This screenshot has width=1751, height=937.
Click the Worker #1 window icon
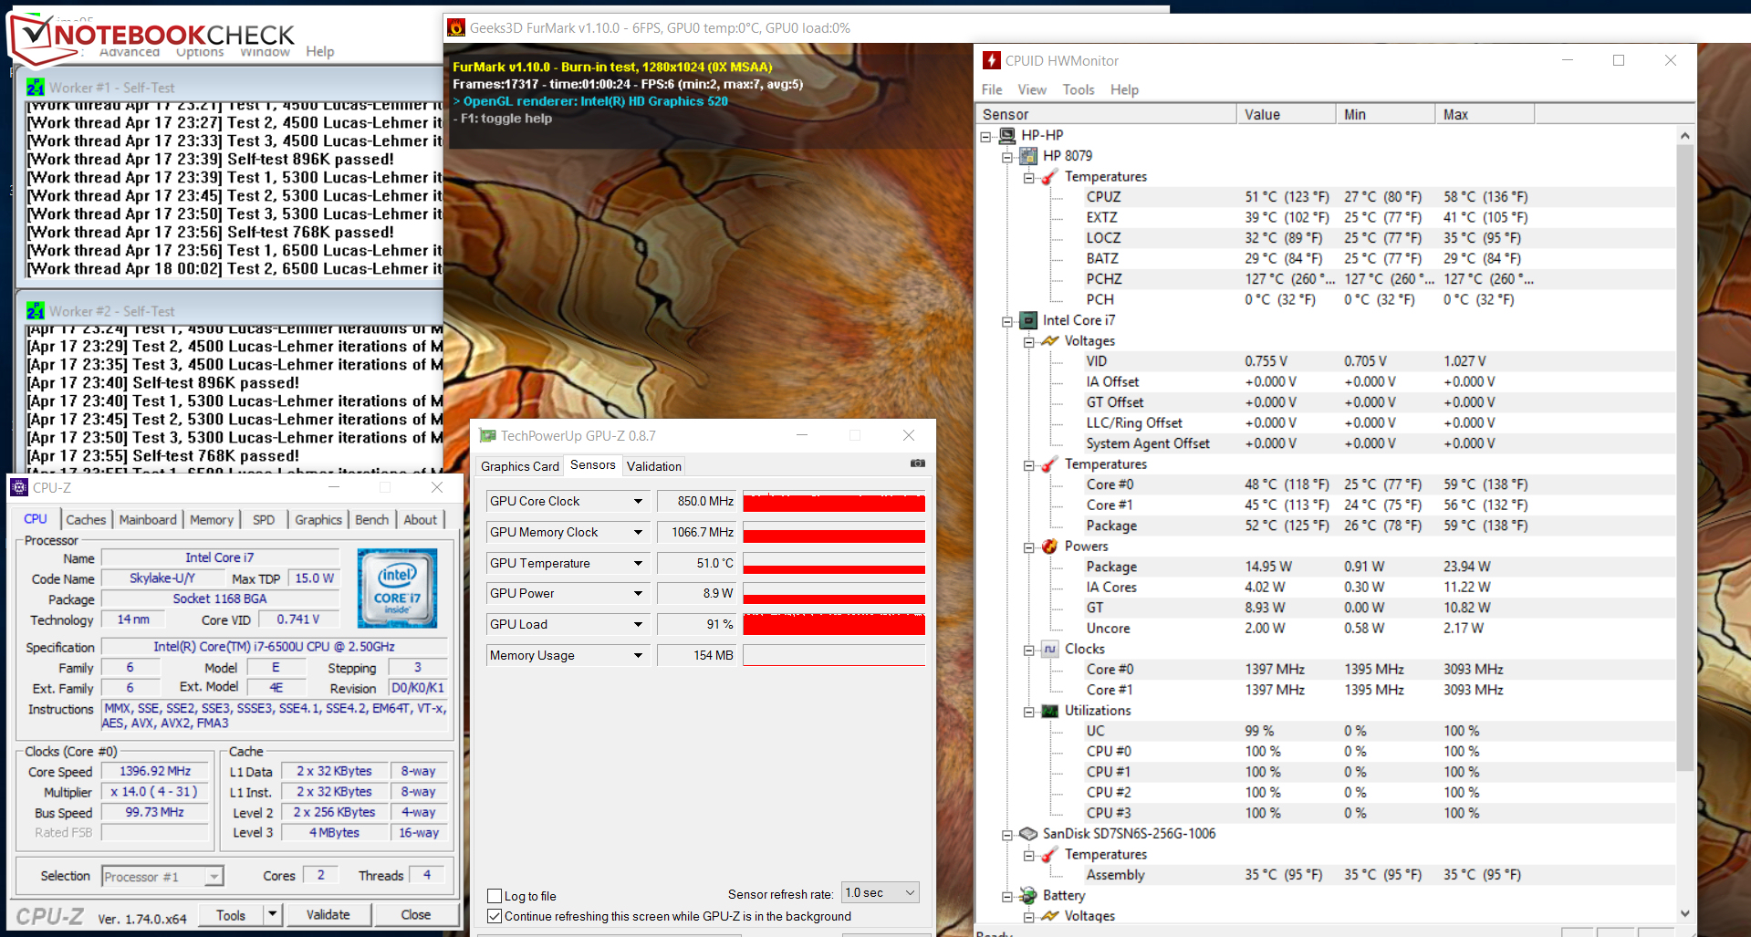tap(36, 88)
